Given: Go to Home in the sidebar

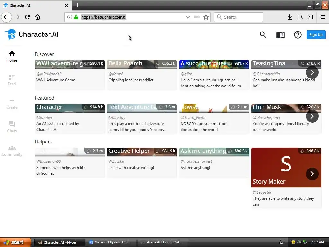Looking at the screenshot, I should 12,57.
